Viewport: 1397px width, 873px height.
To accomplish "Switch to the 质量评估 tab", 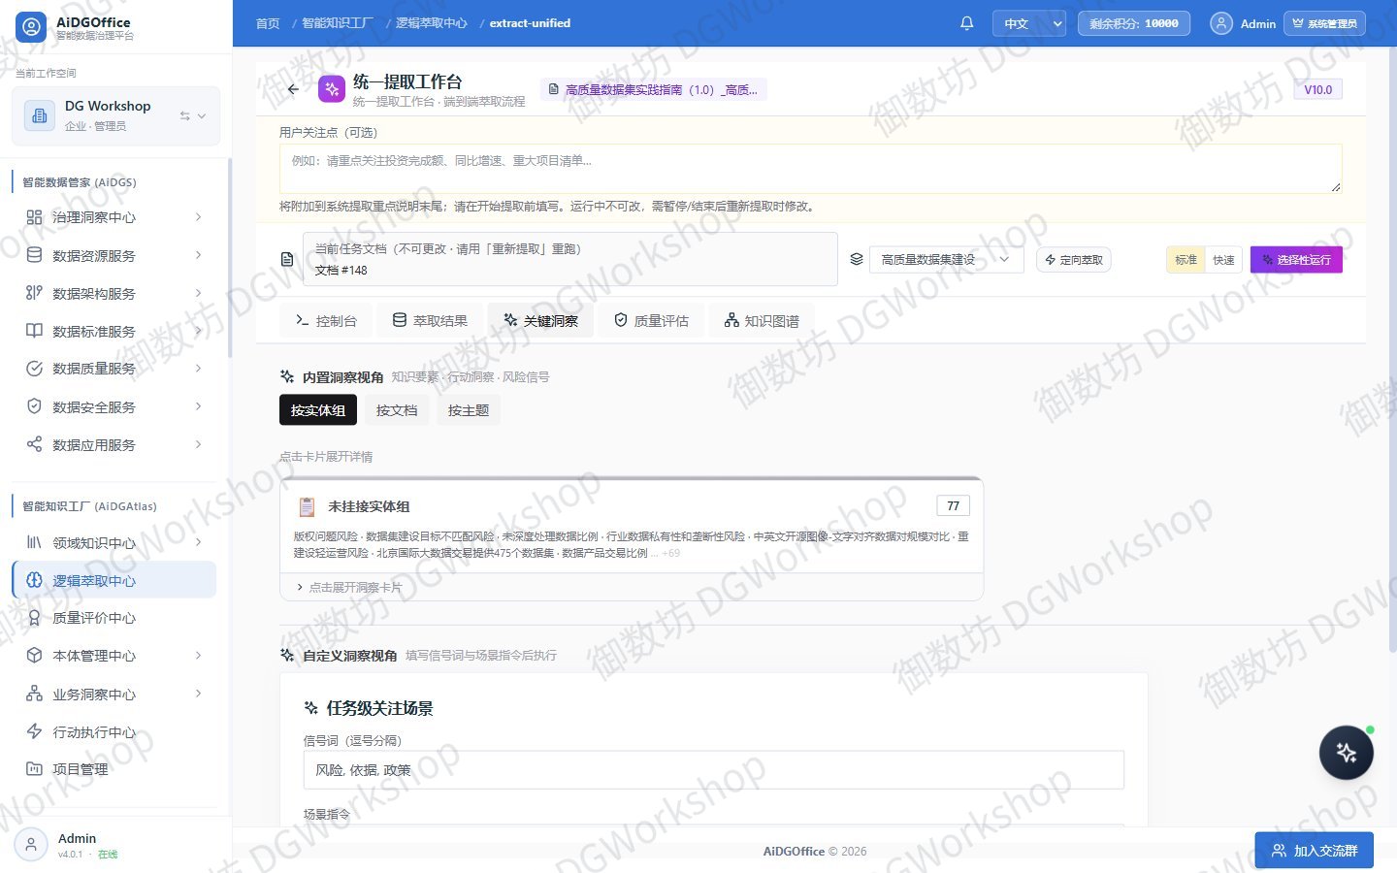I will 651,320.
